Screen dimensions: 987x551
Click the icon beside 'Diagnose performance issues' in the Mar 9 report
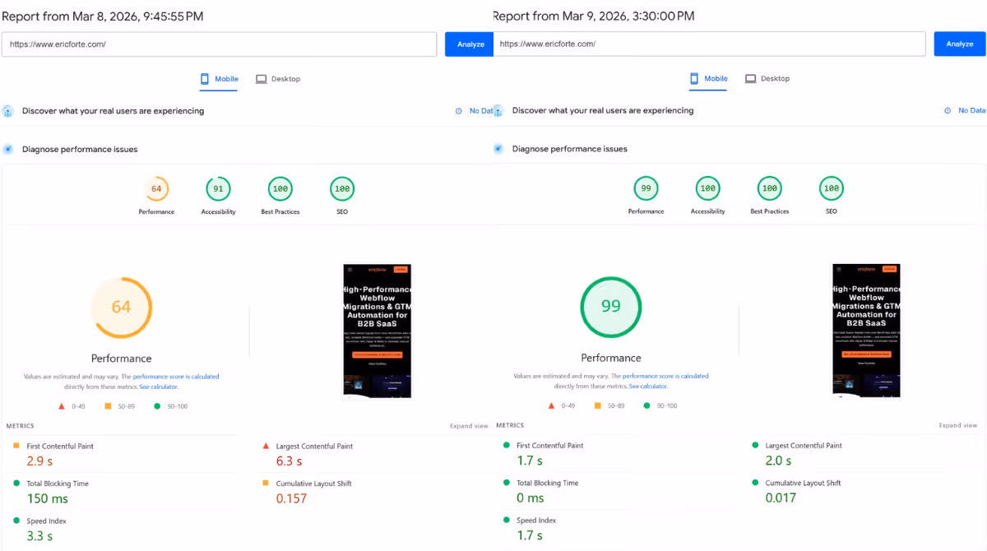498,149
